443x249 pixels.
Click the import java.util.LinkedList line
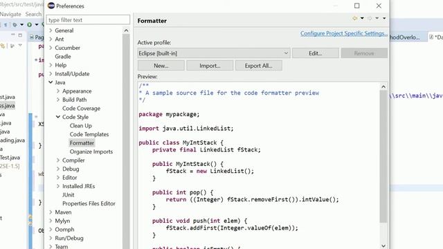click(186, 129)
